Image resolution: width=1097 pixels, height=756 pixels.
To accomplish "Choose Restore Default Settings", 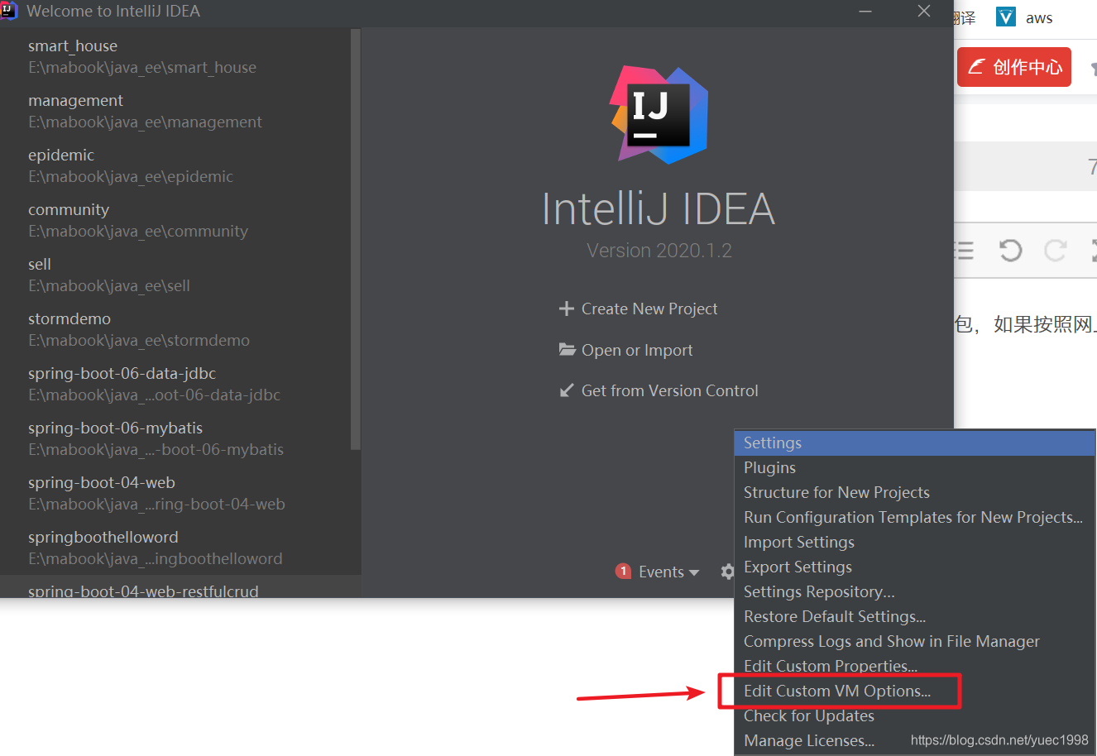I will [914, 616].
